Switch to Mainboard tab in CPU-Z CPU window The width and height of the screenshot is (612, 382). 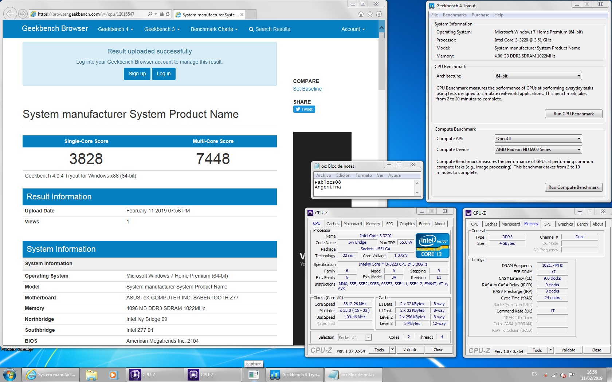[353, 224]
